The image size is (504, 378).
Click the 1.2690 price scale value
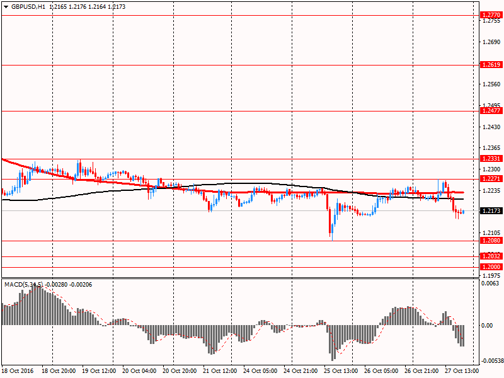click(x=492, y=42)
